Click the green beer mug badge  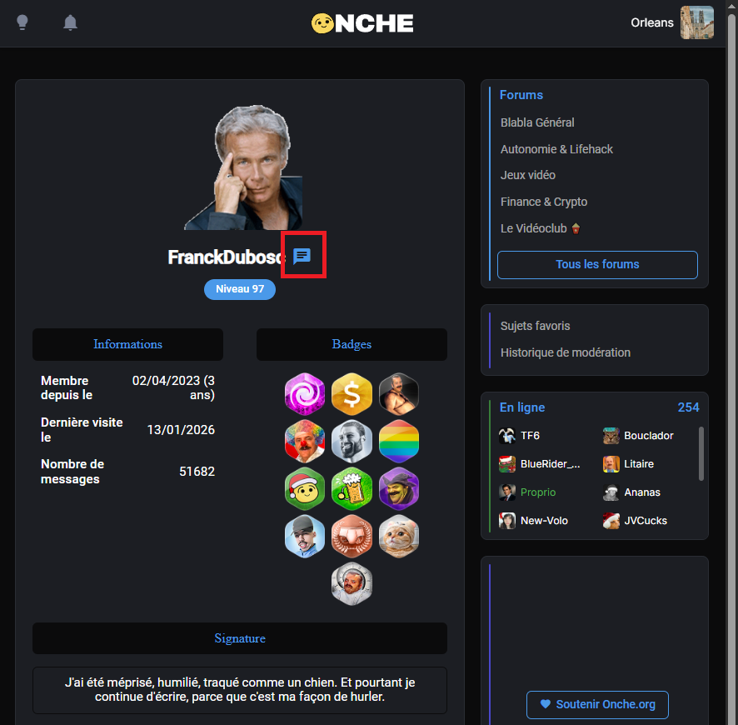pyautogui.click(x=352, y=488)
